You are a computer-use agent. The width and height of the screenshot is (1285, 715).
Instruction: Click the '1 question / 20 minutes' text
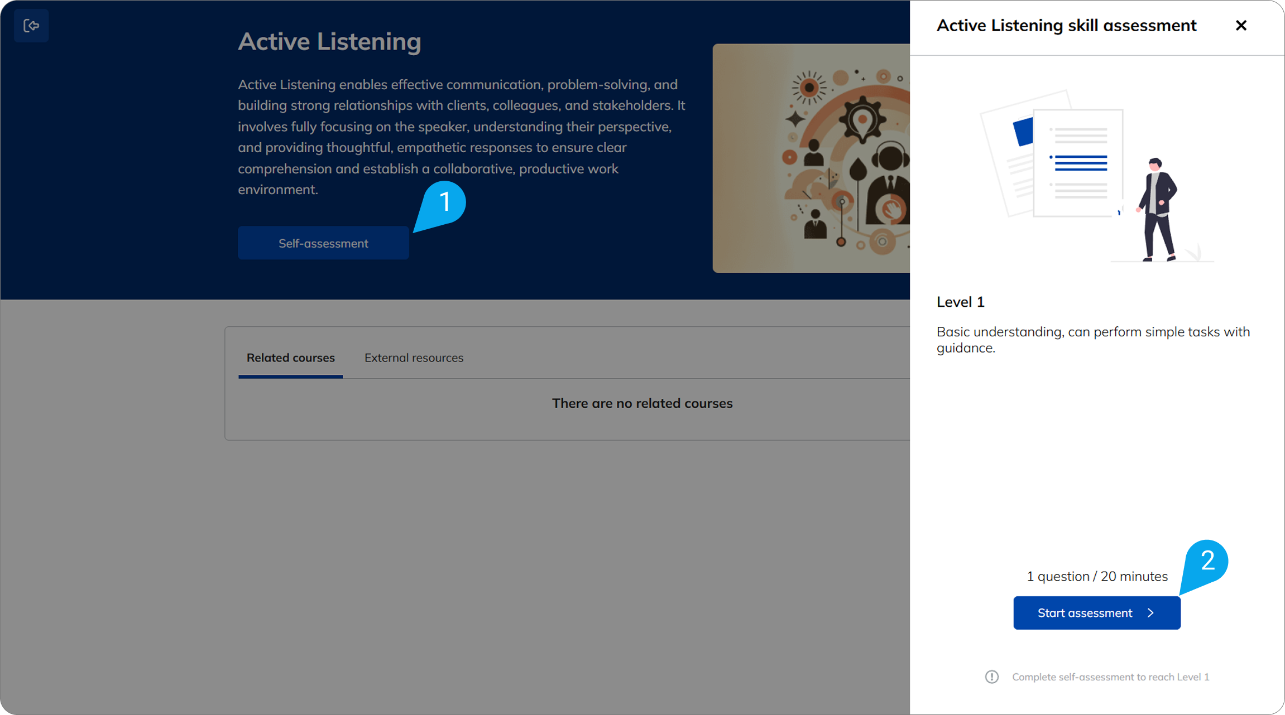click(x=1097, y=577)
